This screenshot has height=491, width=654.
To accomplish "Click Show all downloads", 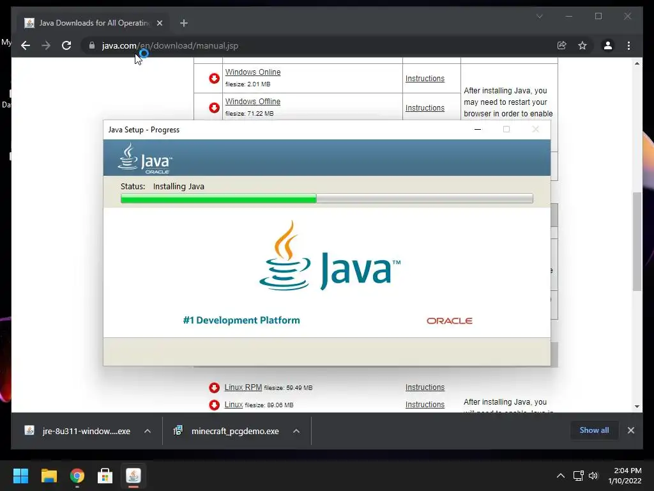I will click(594, 430).
